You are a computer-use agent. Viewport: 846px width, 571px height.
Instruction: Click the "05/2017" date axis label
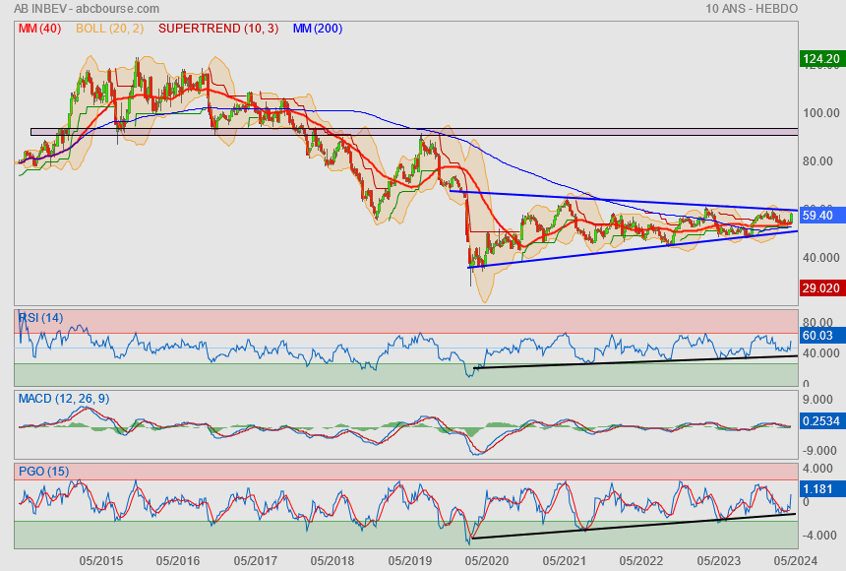pyautogui.click(x=255, y=561)
